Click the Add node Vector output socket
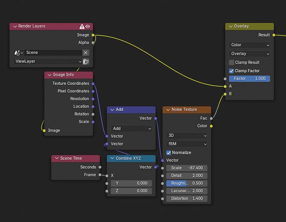The height and width of the screenshot is (222, 286). [155, 119]
